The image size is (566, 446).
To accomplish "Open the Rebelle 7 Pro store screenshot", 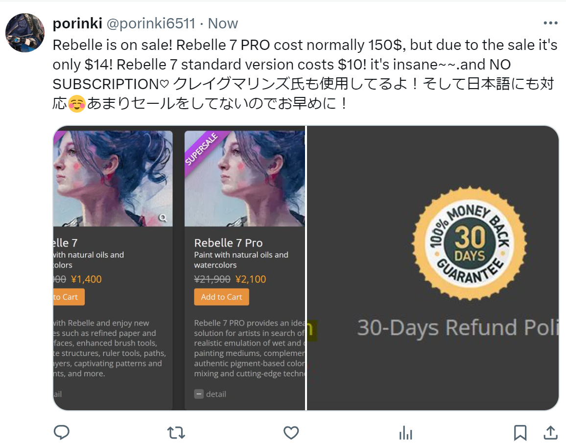I will pos(179,268).
